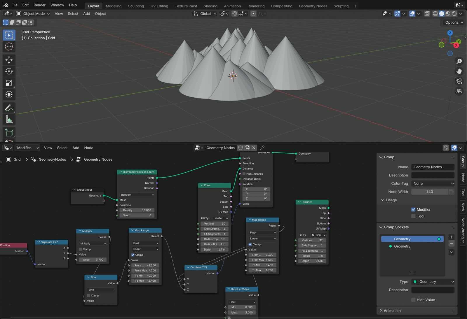
Task: Click GeometryNodes in the breadcrumb path
Action: coord(52,159)
